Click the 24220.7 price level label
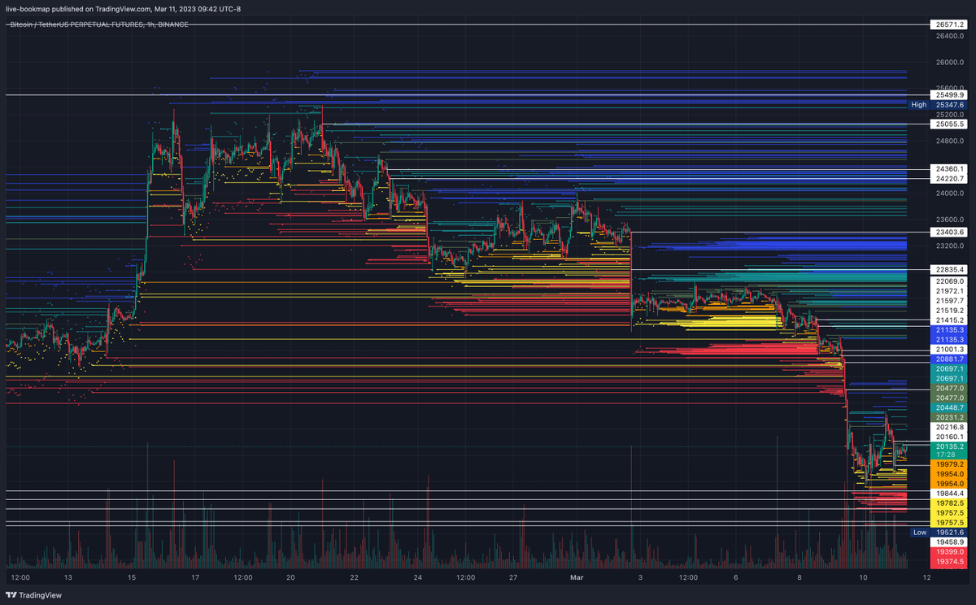 pos(950,179)
